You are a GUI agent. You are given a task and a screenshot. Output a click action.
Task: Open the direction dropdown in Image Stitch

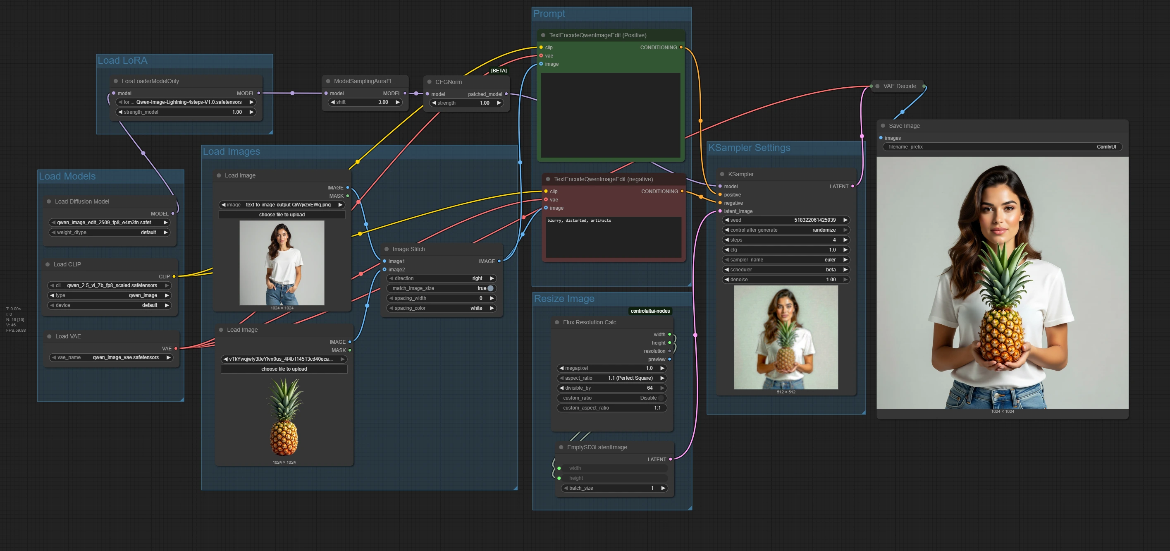tap(441, 278)
